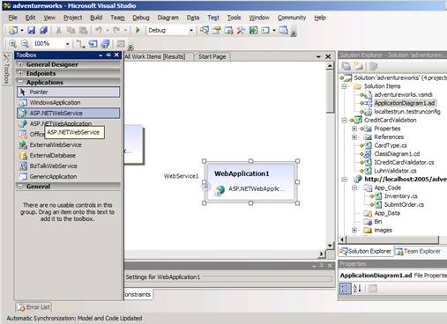Expand the Properties node under CreditCardValidation

coord(354,129)
